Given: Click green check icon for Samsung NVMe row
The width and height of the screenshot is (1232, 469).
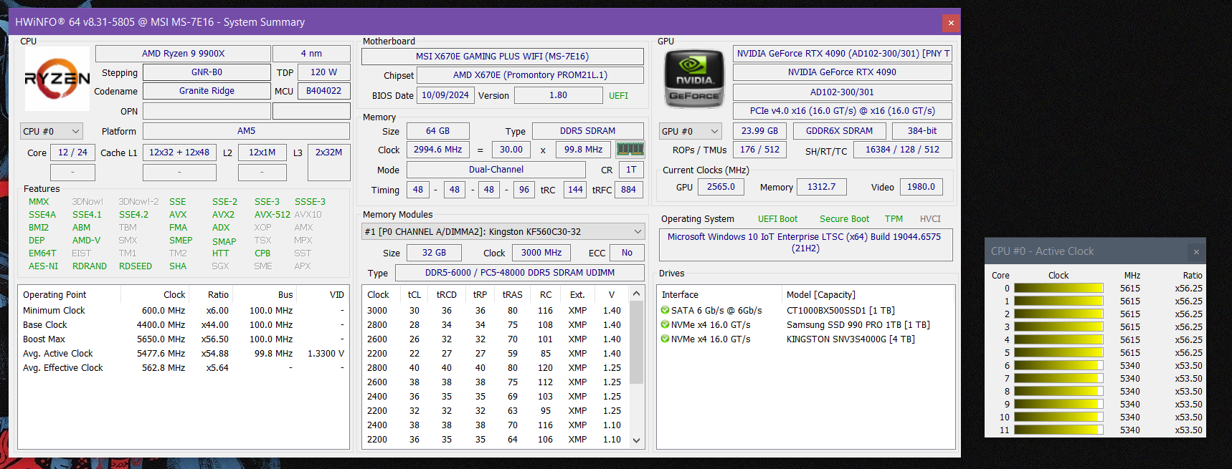Looking at the screenshot, I should [x=665, y=325].
